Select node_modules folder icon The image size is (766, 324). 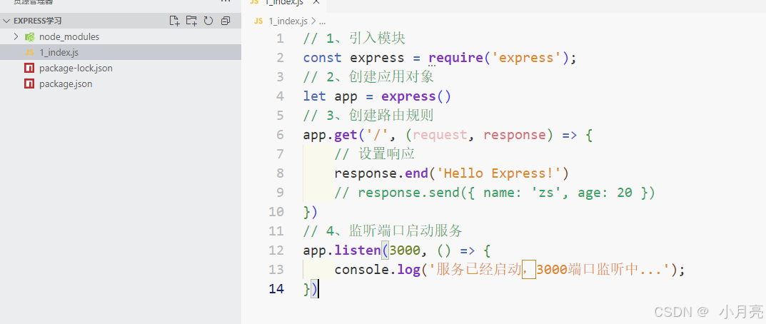point(30,36)
